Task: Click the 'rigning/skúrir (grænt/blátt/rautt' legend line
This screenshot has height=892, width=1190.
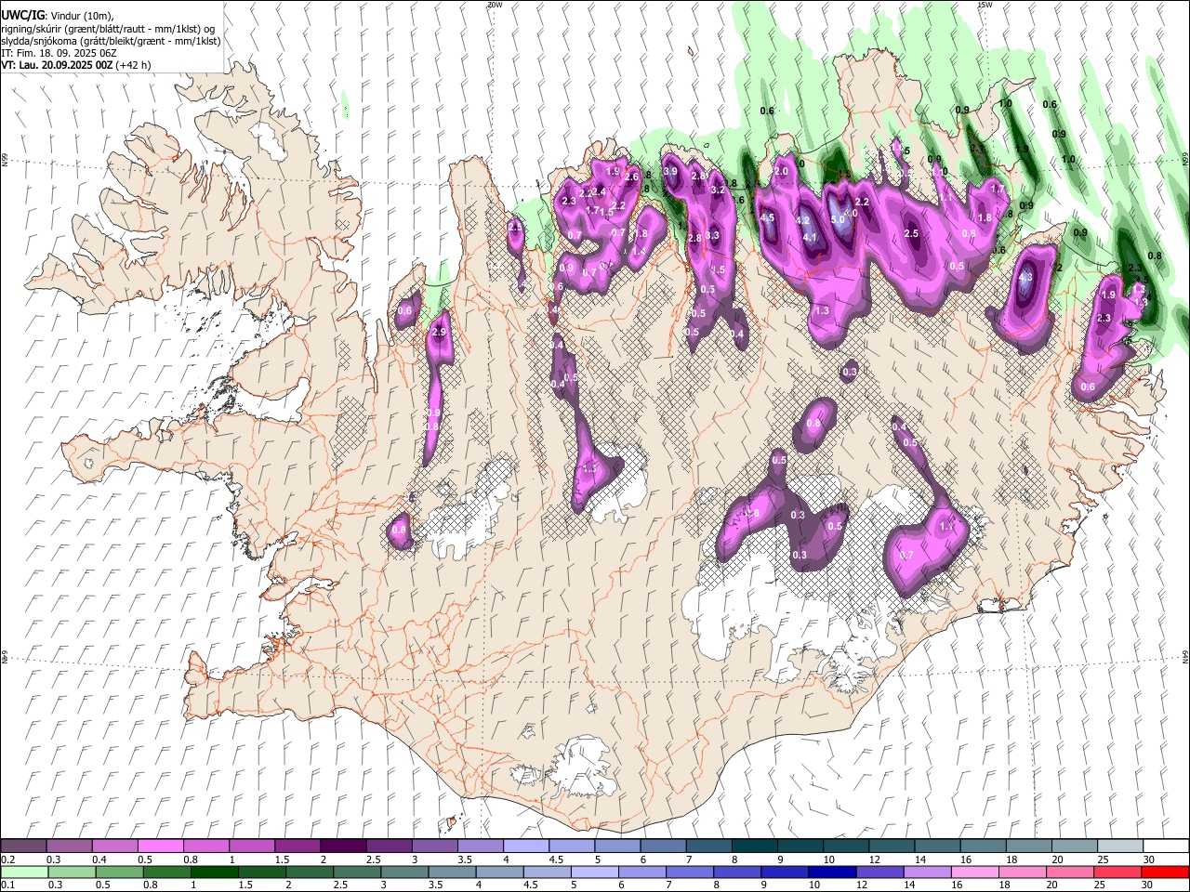Action: 108,28
